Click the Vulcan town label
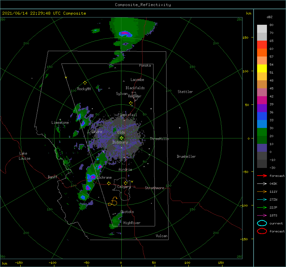The height and width of the screenshot is (267, 286). point(161,236)
